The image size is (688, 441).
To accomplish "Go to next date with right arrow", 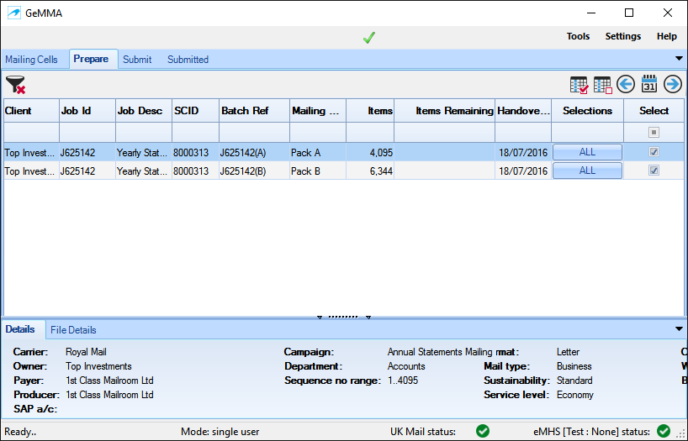I will pyautogui.click(x=673, y=84).
